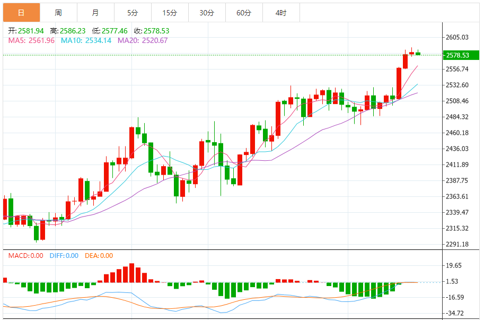484x320 pixels.
Task: Click the opening price 2581.94
Action: coord(31,31)
